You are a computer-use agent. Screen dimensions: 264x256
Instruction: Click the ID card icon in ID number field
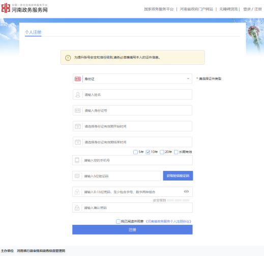coord(78,111)
